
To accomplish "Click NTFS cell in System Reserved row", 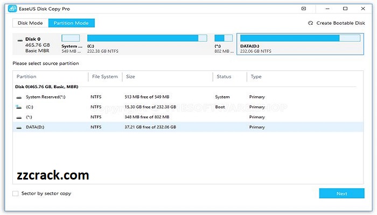I will point(96,97).
